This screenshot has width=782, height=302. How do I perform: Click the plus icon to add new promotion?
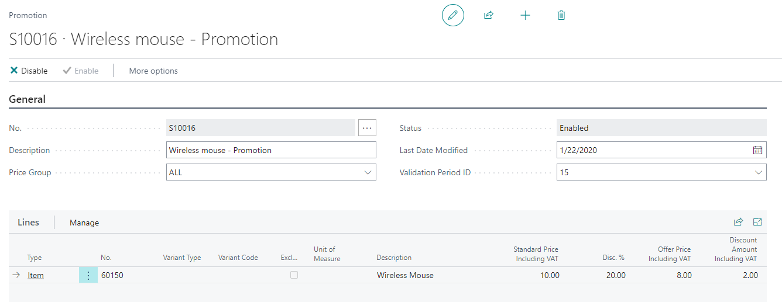click(525, 15)
